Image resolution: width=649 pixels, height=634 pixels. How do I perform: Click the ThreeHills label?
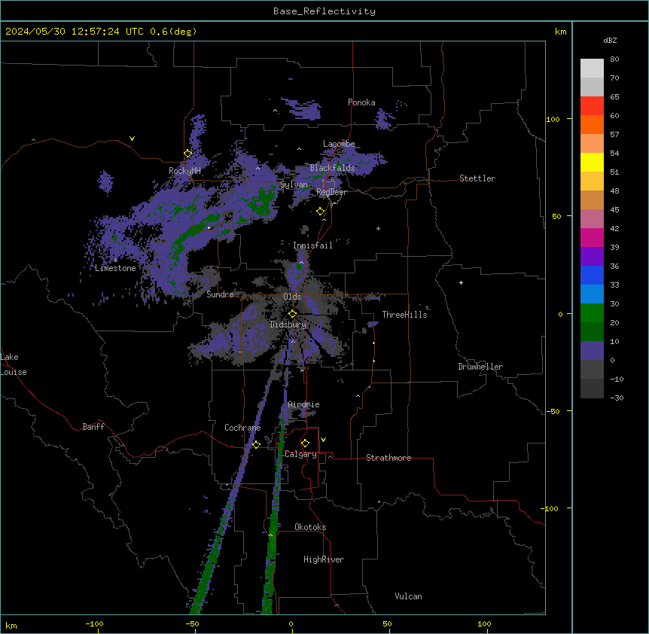[x=404, y=315]
